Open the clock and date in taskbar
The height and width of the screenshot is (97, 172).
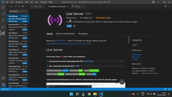pos(162,94)
